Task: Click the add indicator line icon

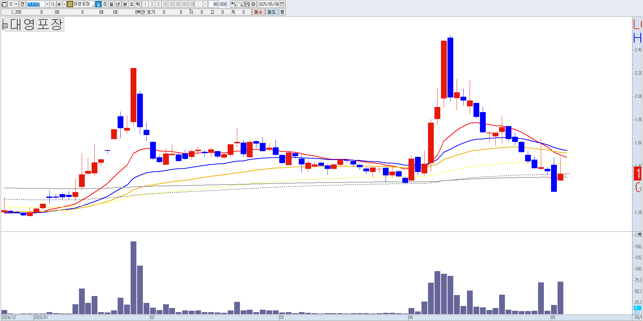Action: click(240, 4)
